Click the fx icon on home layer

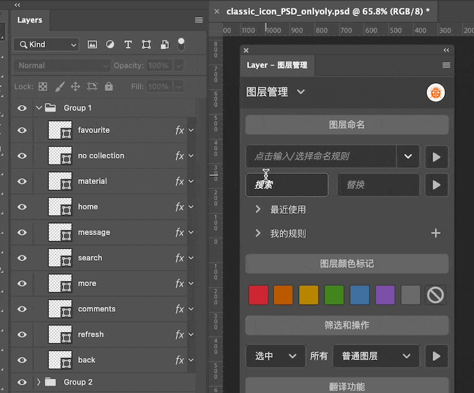[180, 207]
